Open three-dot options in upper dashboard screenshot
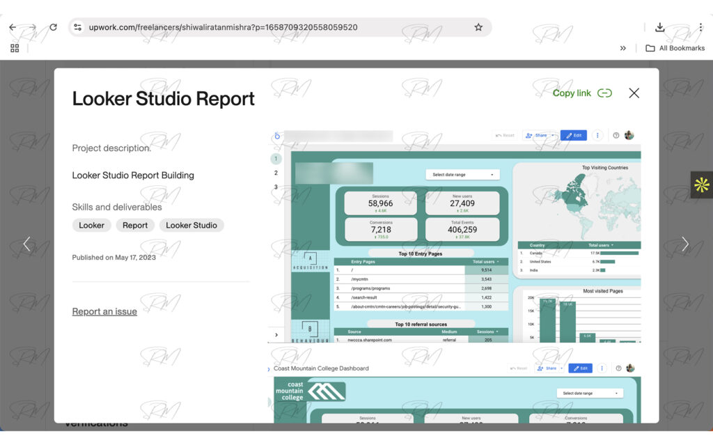Image resolution: width=713 pixels, height=445 pixels. (597, 135)
